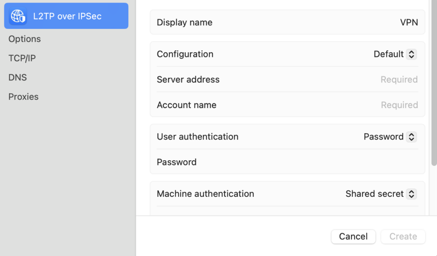This screenshot has width=437, height=256.
Task: Click the L2TP over IPSec globe icon
Action: point(18,16)
